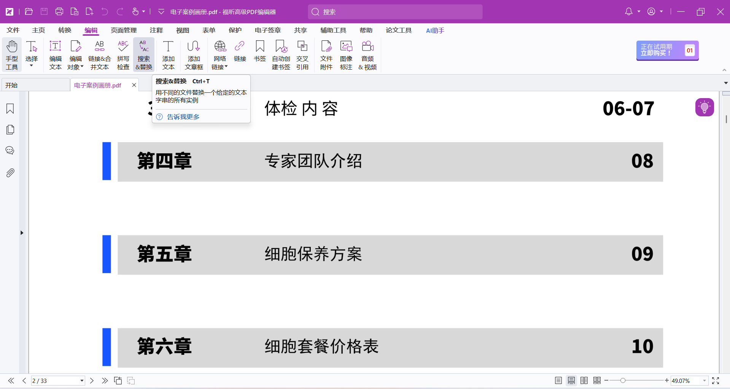Click the 立即购买 trial purchase button
Viewport: 730px width, 389px height.
pyautogui.click(x=667, y=50)
